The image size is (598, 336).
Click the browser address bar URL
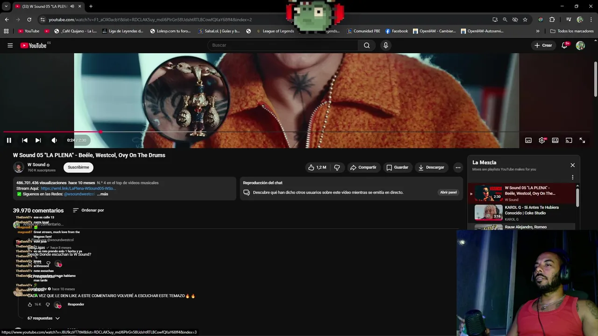pos(150,20)
